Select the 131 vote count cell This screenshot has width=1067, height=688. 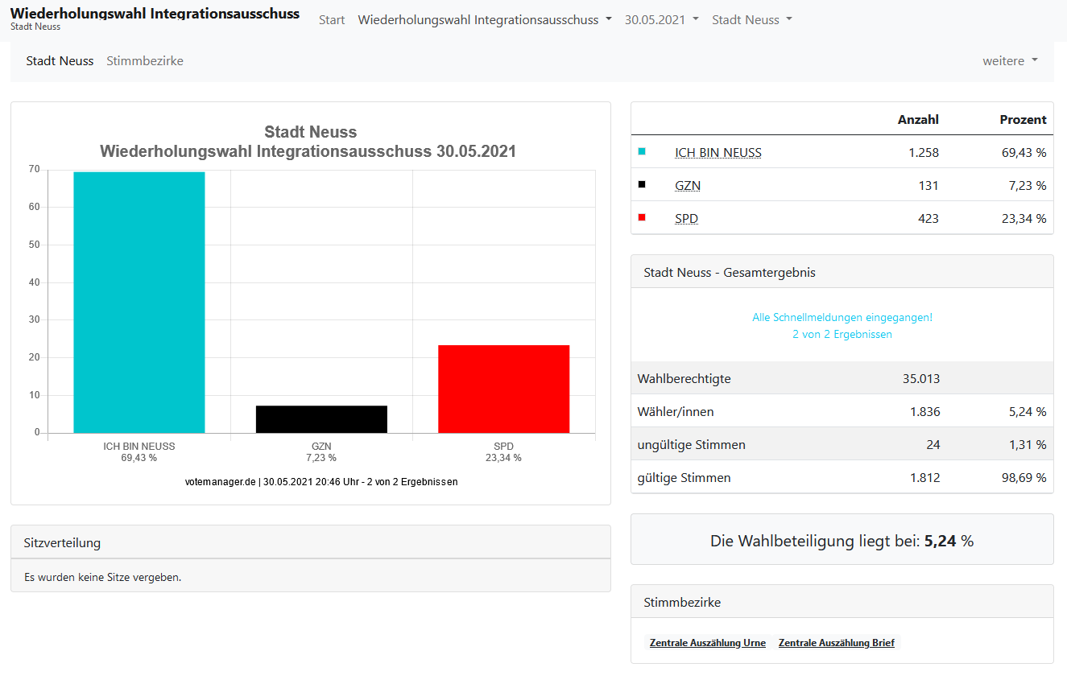point(928,185)
